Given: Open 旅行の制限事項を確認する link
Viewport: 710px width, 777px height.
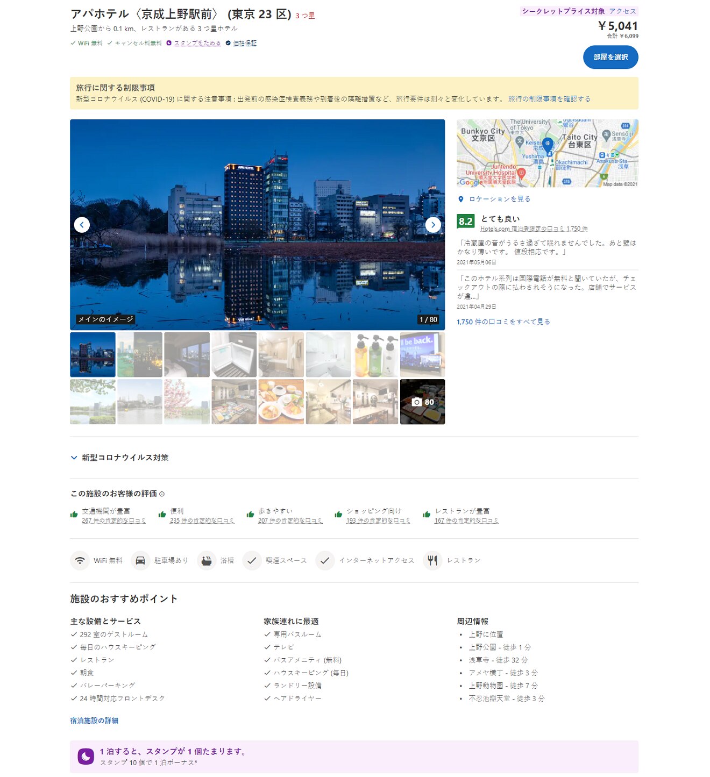Looking at the screenshot, I should (549, 99).
